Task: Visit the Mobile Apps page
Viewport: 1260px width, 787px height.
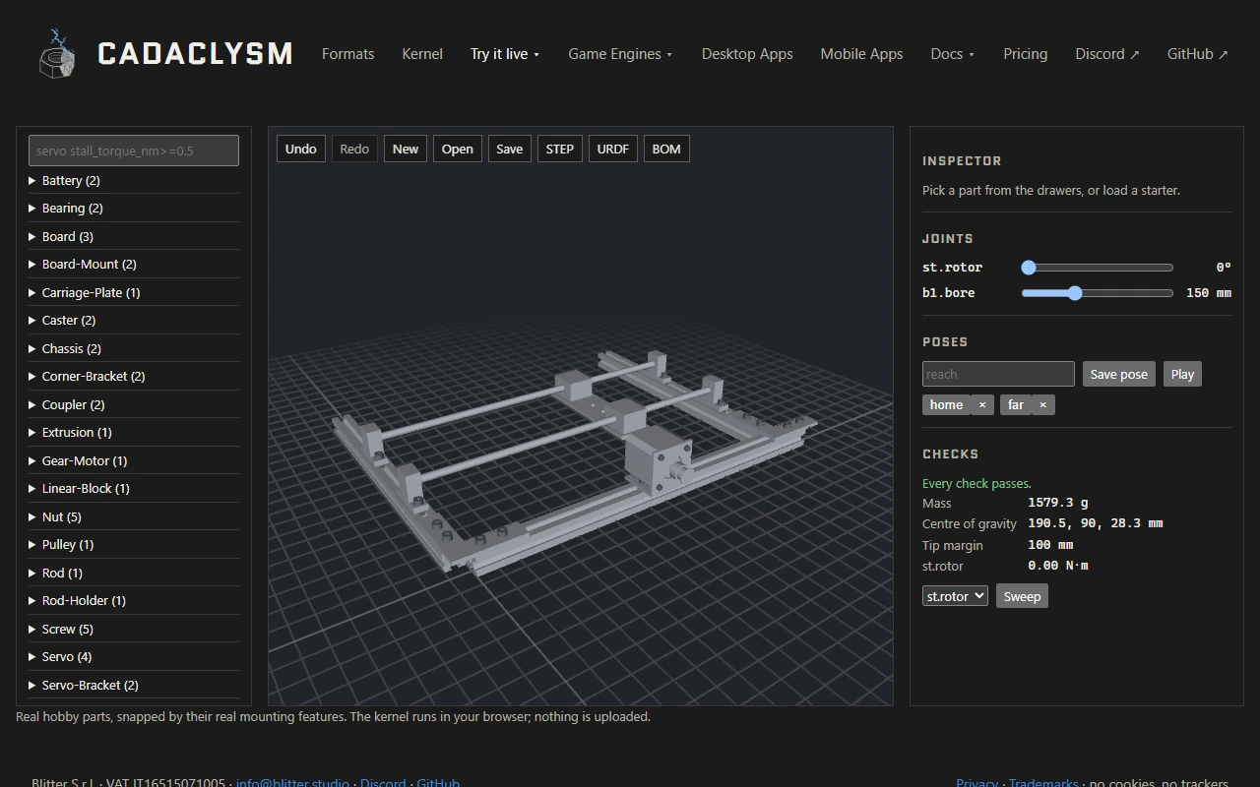Action: tap(862, 54)
